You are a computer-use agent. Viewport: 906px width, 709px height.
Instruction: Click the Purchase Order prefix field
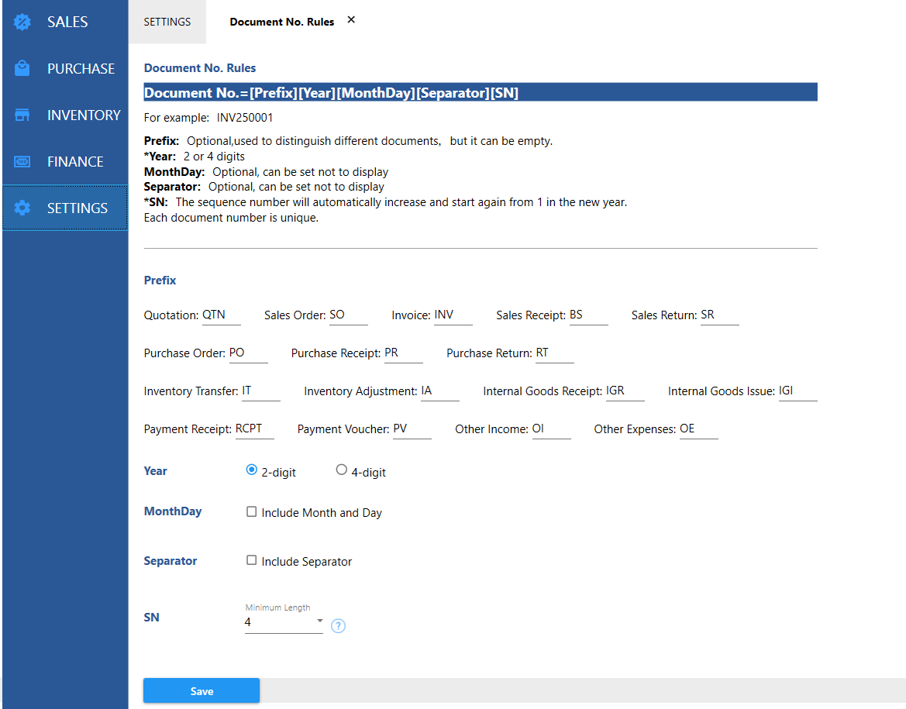point(248,353)
